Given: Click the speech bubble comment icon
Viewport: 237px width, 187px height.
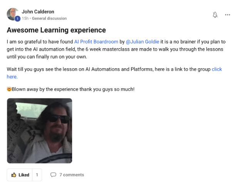Looking at the screenshot, I should coord(53,175).
